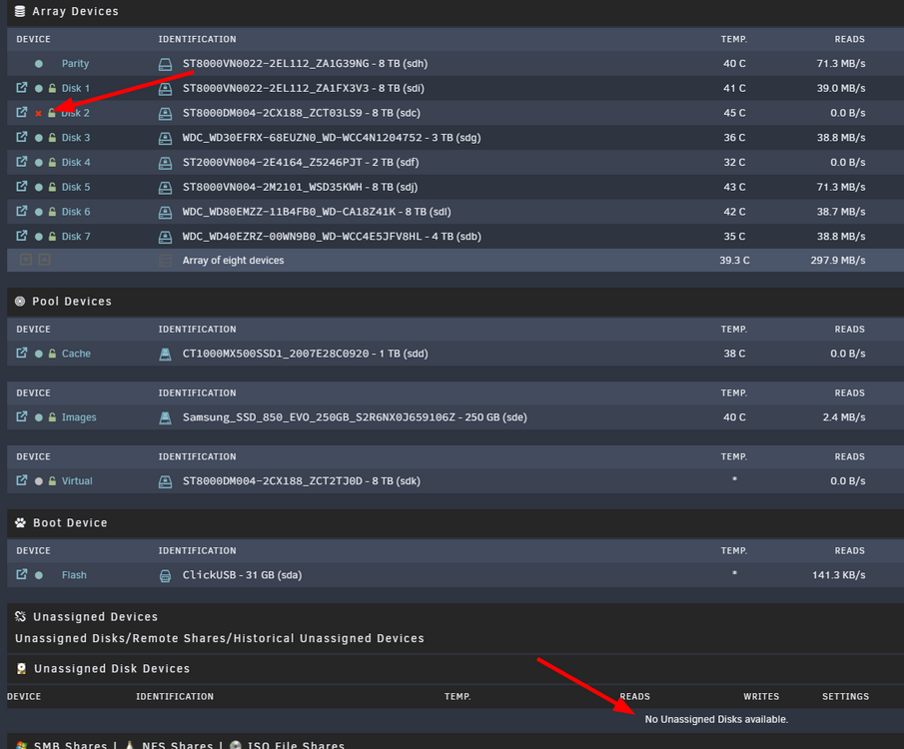Viewport: 904px width, 749px height.
Task: Click the Boot Device paw icon
Action: [x=21, y=523]
